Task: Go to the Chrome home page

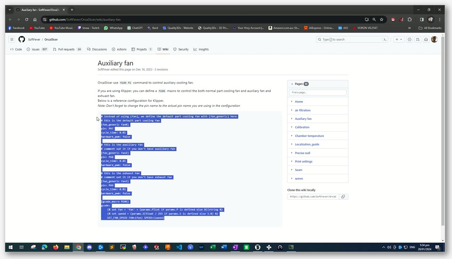Action: 35,20
